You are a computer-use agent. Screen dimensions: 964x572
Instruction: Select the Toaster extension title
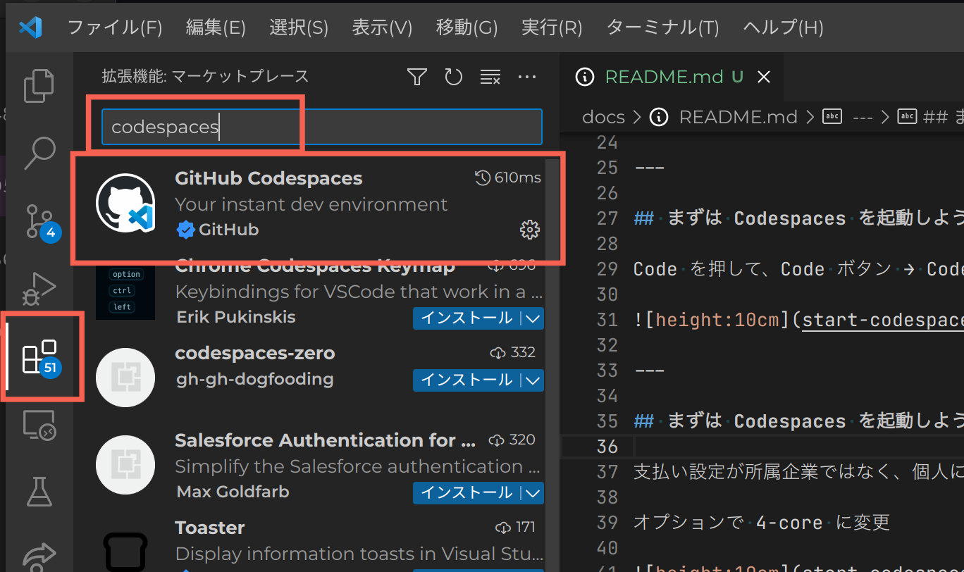pos(210,528)
